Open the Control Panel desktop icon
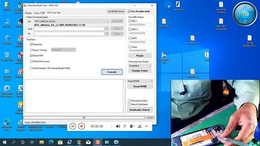Screen dimensions: 260x146 (7, 75)
